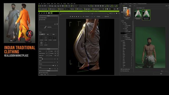Click the Open Project folder icon
The height and width of the screenshot is (95, 169).
[43, 6]
